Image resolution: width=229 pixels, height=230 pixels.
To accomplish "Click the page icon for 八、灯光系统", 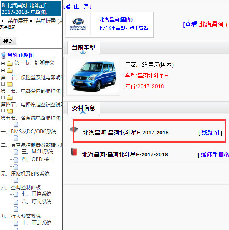I will click(x=16, y=202).
